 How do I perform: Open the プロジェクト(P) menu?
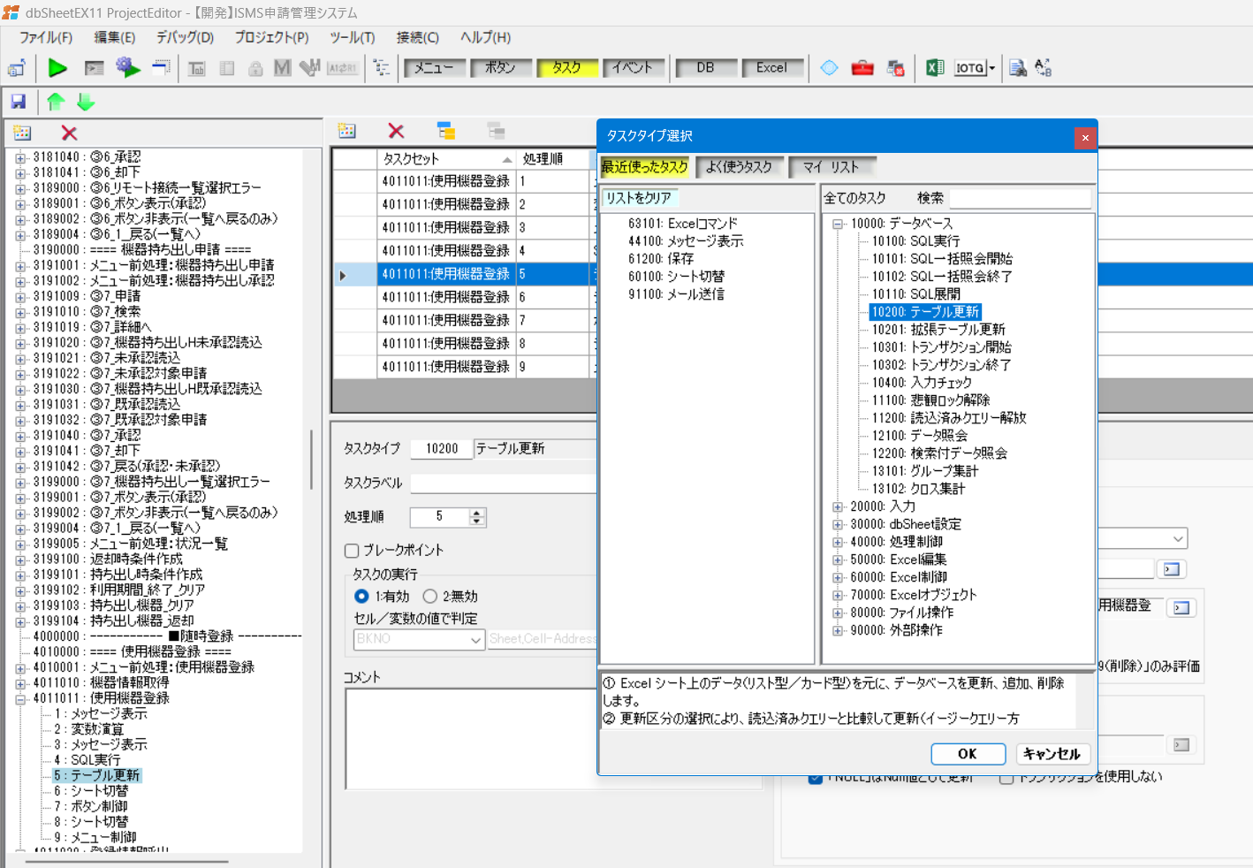click(271, 37)
